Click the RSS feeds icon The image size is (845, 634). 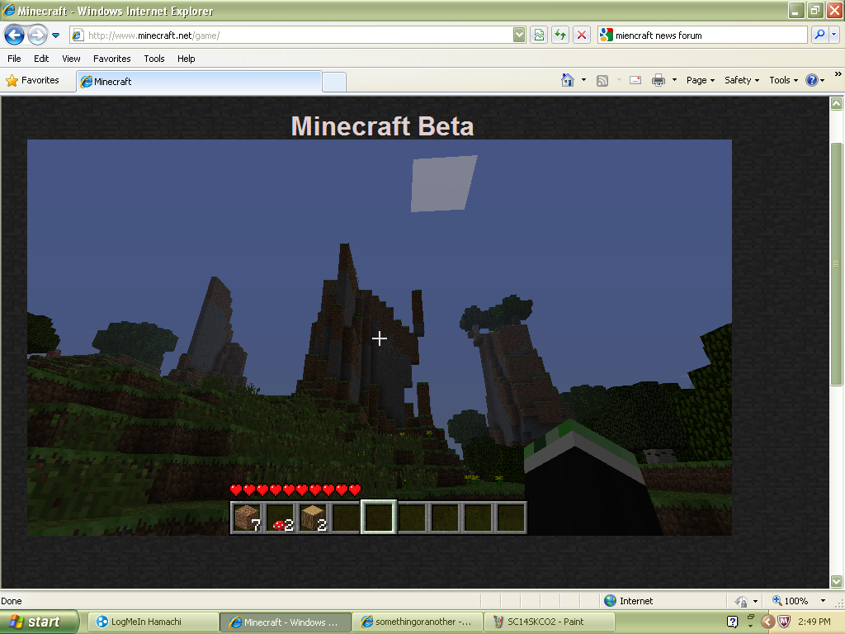pos(602,81)
